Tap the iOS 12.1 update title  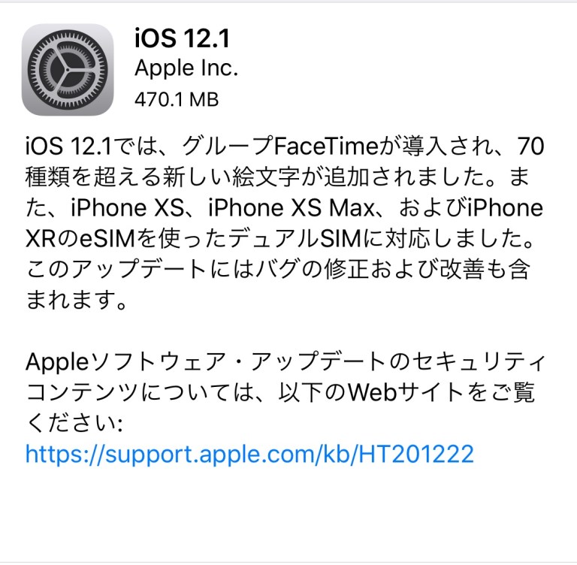click(182, 38)
